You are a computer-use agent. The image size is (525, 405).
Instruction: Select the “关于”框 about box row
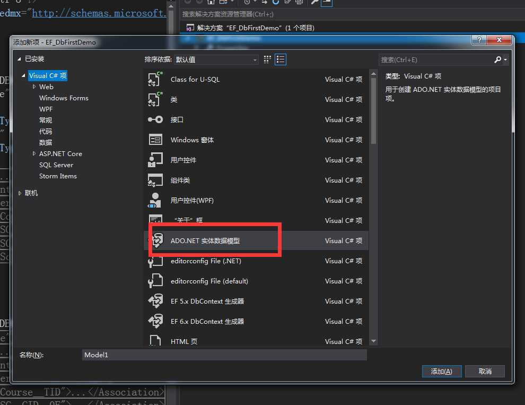coord(256,220)
